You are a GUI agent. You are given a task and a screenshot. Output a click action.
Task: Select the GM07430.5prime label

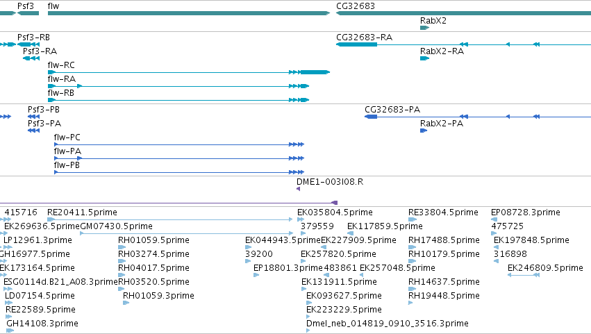coord(116,226)
